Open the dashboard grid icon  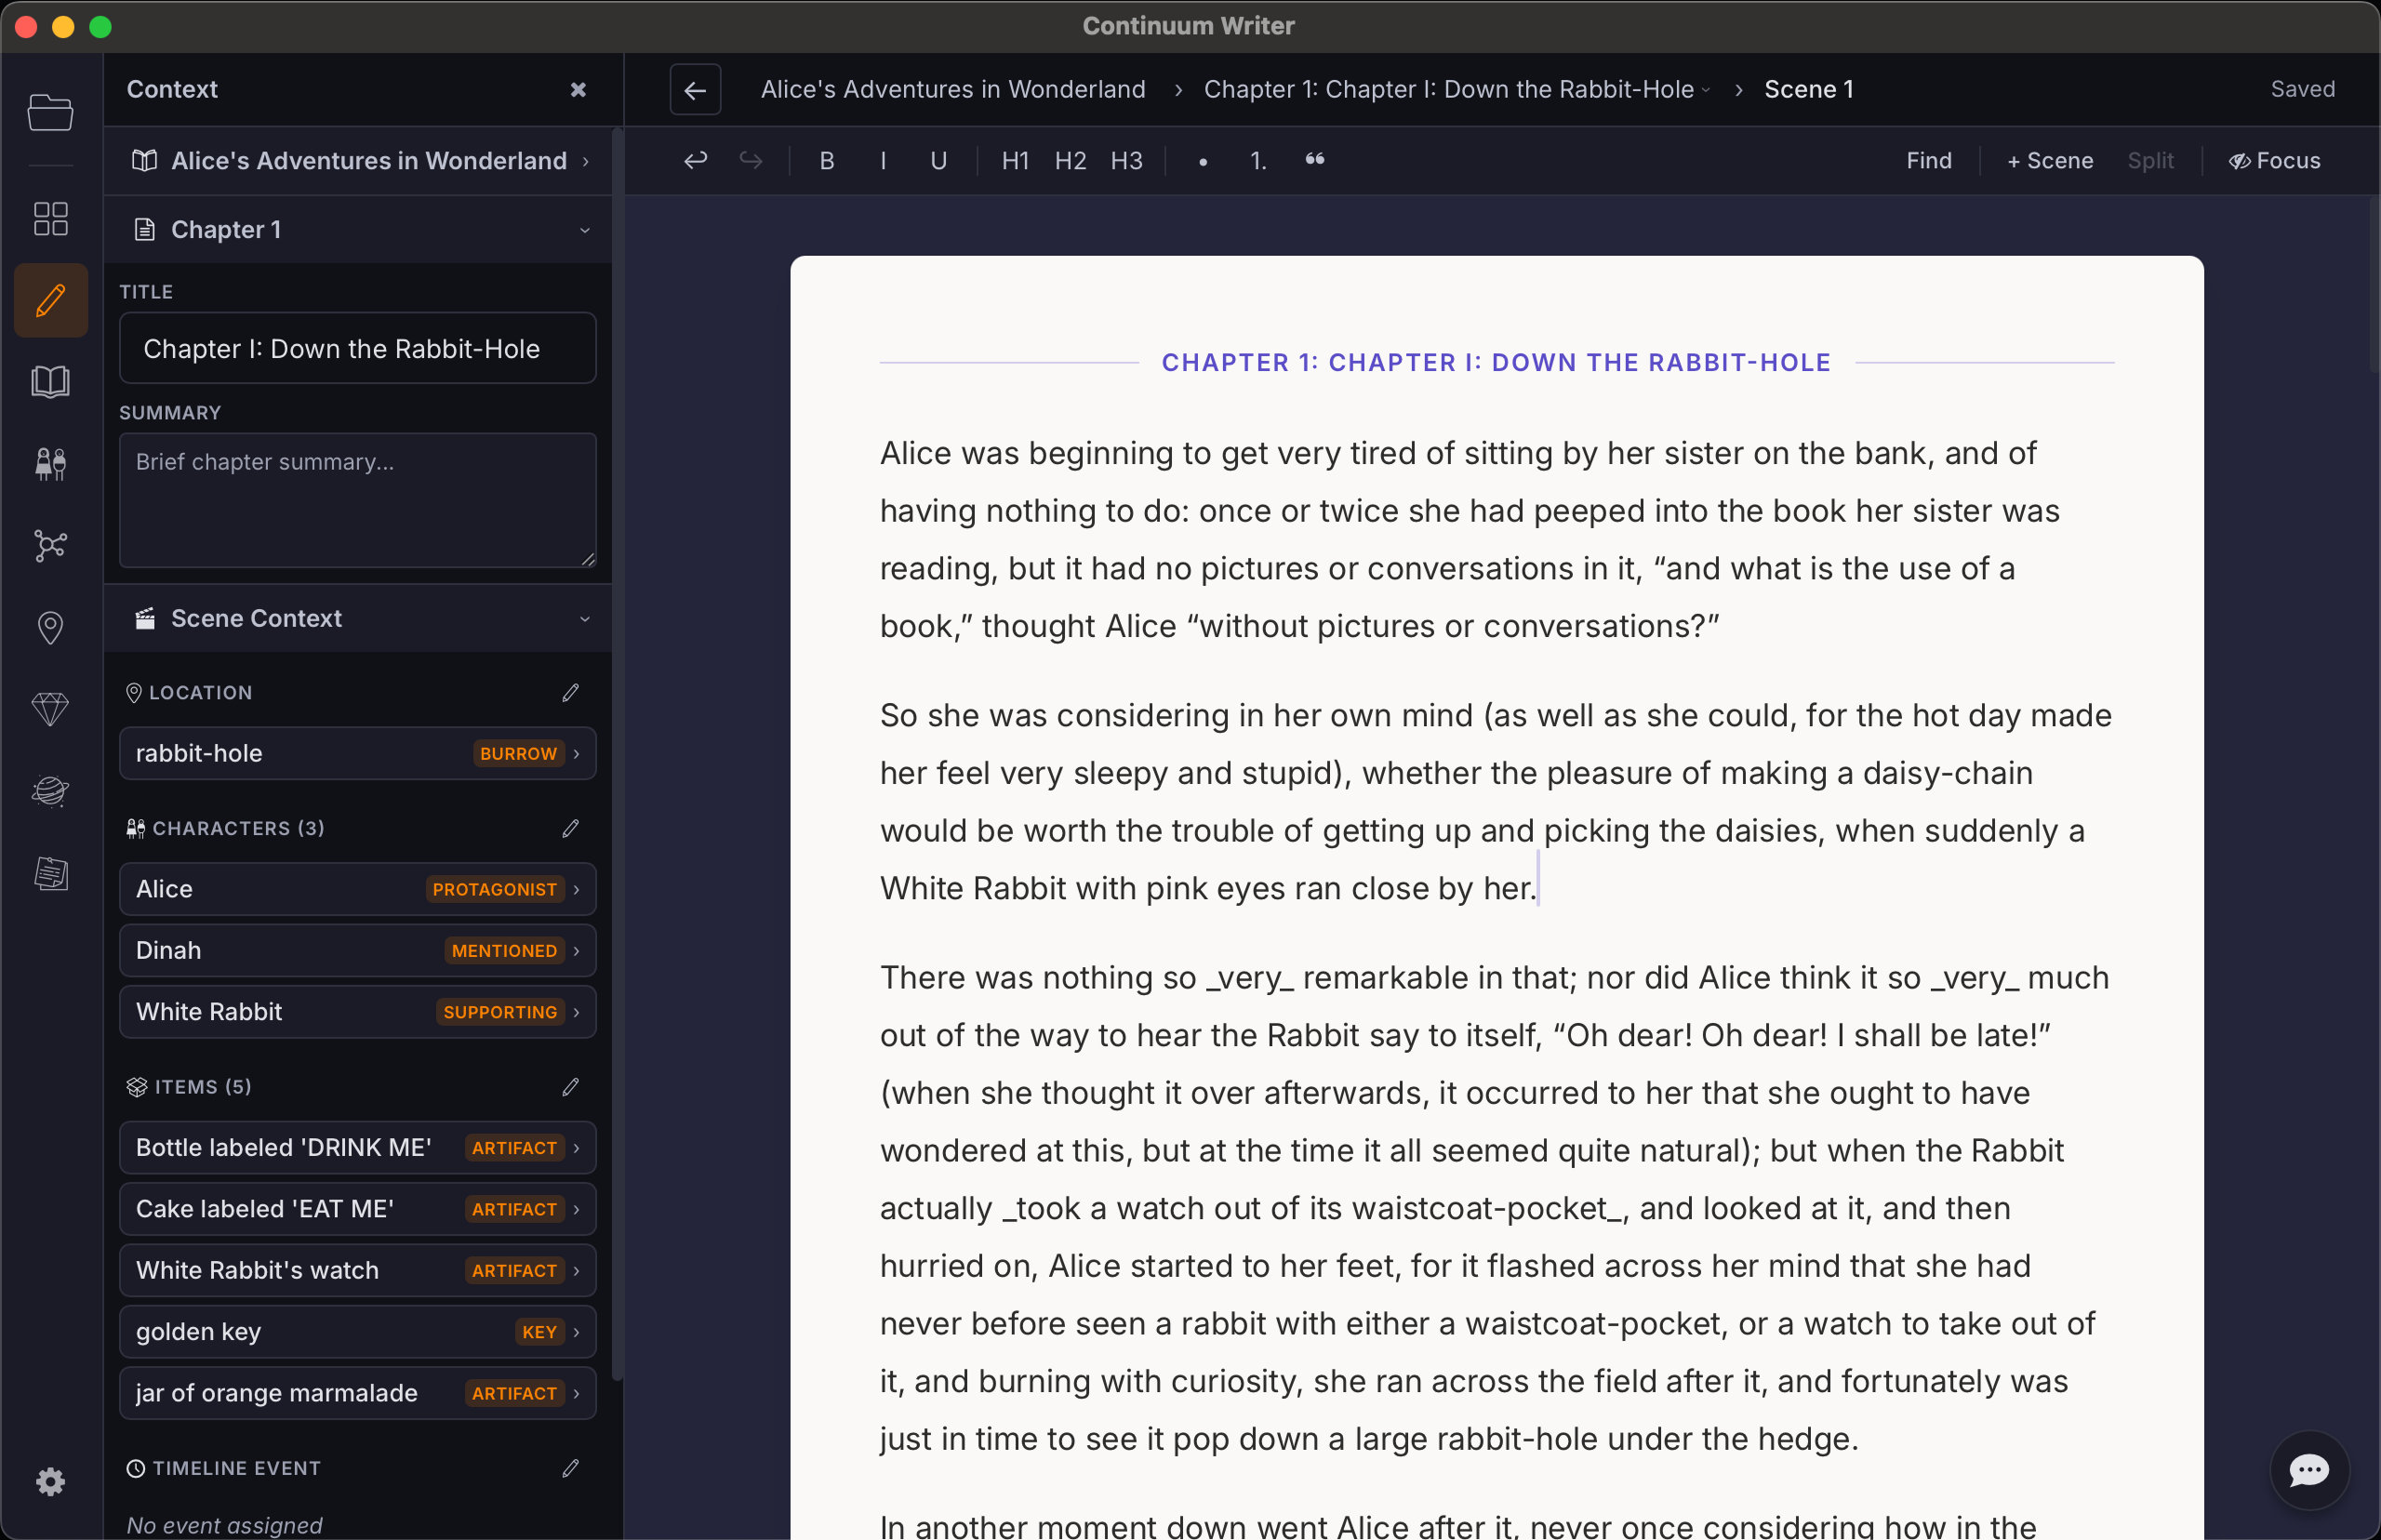50,219
